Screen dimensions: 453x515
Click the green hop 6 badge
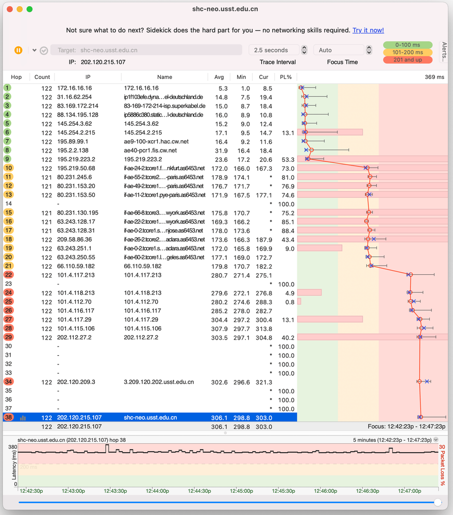click(7, 132)
